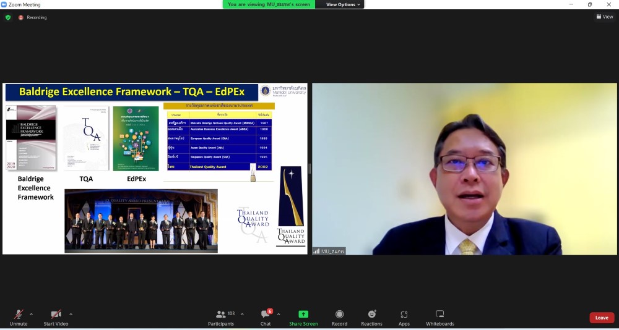Click the Recording indicator label
This screenshot has width=619, height=330.
[x=36, y=17]
